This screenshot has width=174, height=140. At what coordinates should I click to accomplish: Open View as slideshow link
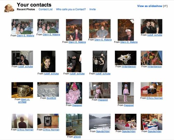[x=150, y=6]
